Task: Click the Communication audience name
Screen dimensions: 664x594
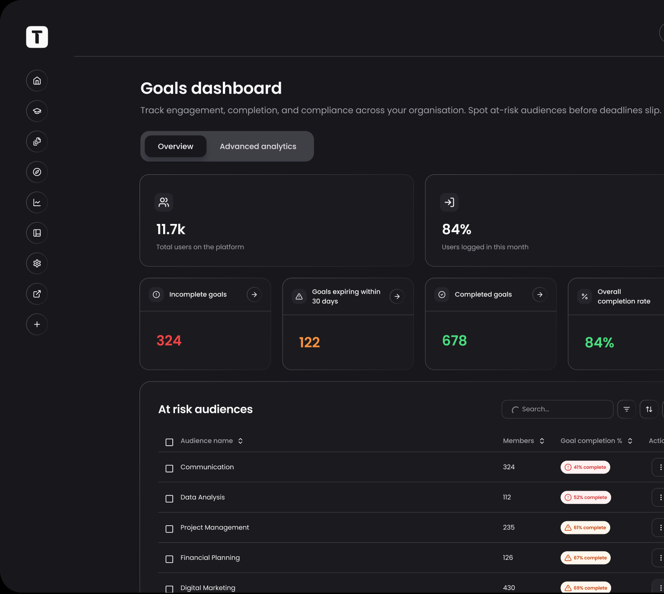Action: (207, 467)
